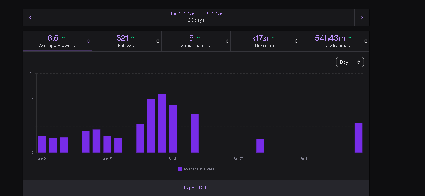The image size is (425, 196).
Task: Toggle Average Viewers legend swatch
Action: pyautogui.click(x=180, y=169)
